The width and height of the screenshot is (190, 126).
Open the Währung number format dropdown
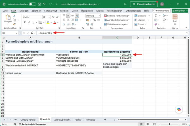[99, 16]
